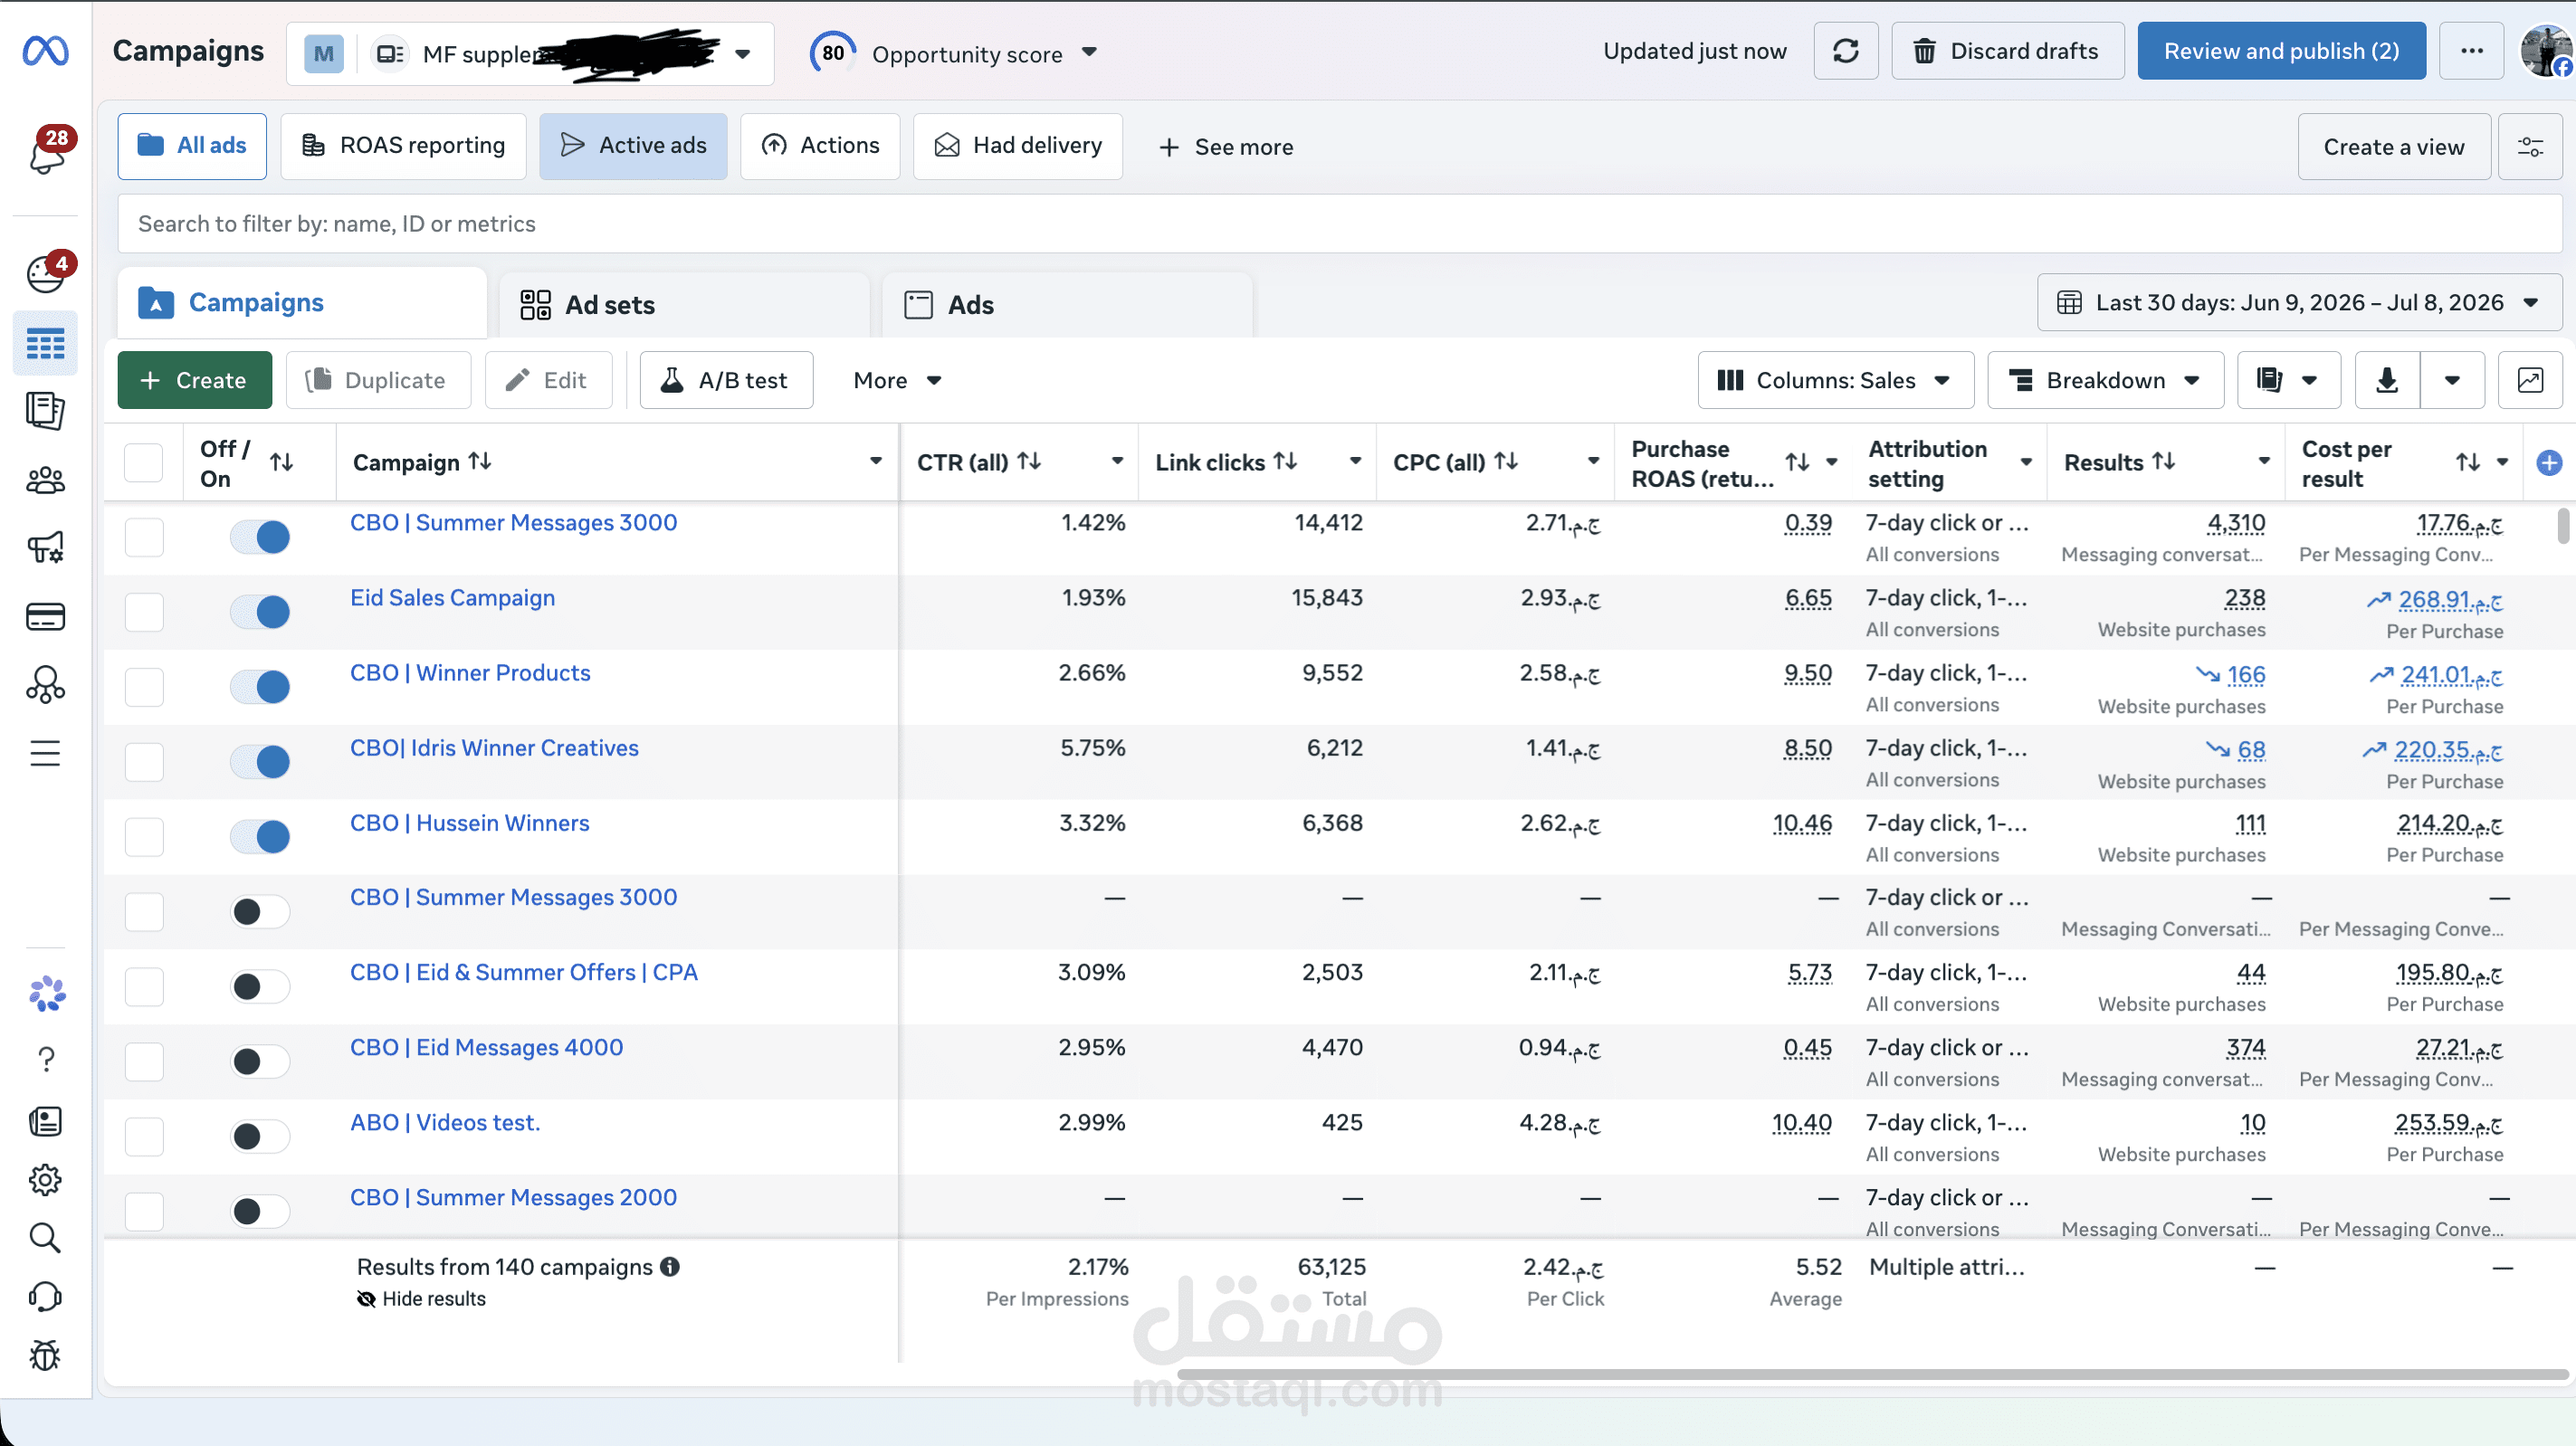
Task: Open the Last 30 days date range
Action: coord(2299,303)
